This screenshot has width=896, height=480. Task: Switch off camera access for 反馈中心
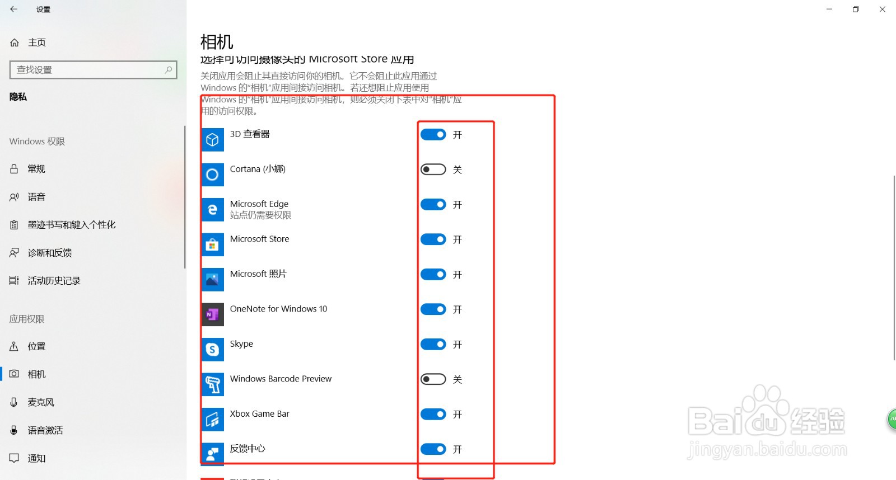point(433,449)
